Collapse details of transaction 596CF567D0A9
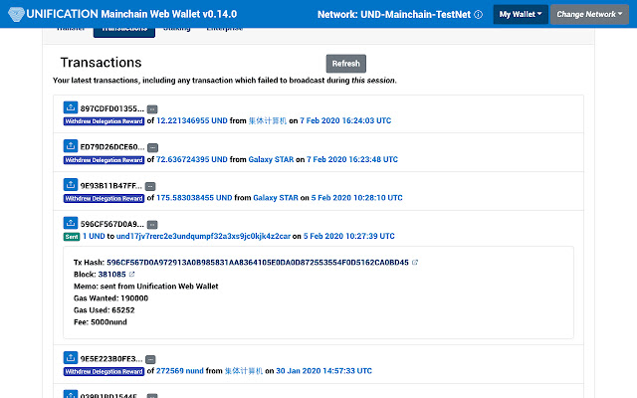637x398 pixels. [x=152, y=225]
